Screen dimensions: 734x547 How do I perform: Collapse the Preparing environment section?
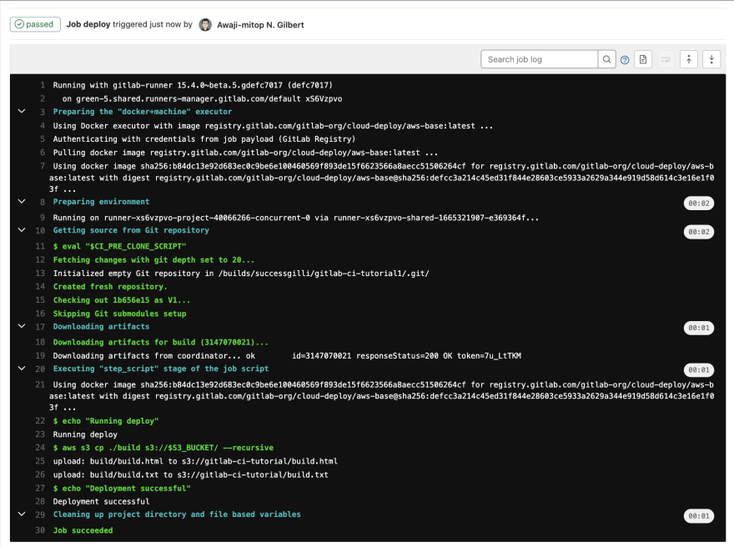(x=22, y=201)
